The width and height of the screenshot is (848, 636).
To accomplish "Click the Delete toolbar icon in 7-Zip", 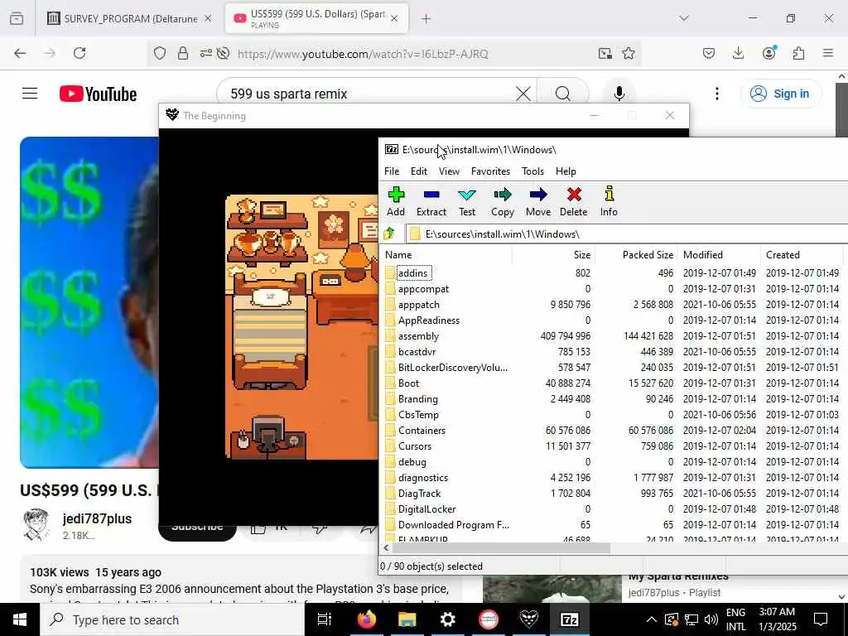I will click(x=574, y=202).
